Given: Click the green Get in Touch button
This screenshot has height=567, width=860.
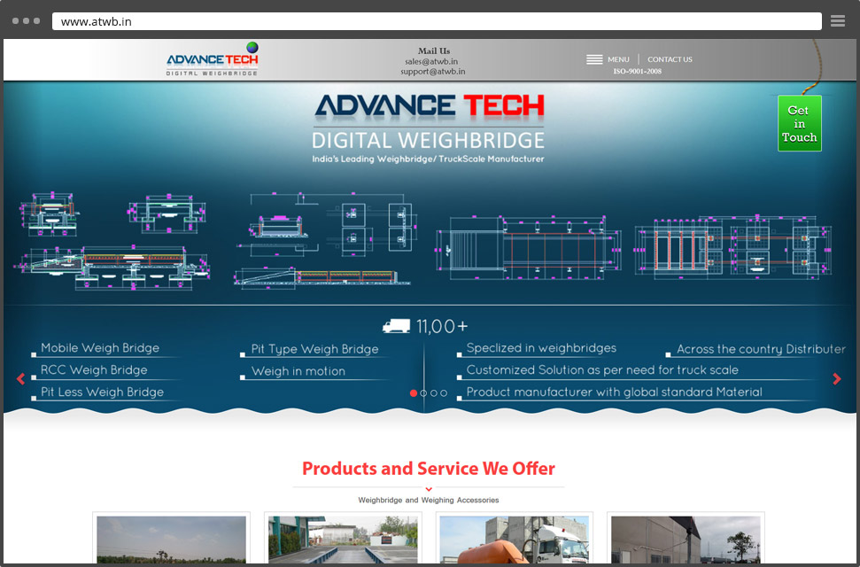Looking at the screenshot, I should (x=799, y=123).
